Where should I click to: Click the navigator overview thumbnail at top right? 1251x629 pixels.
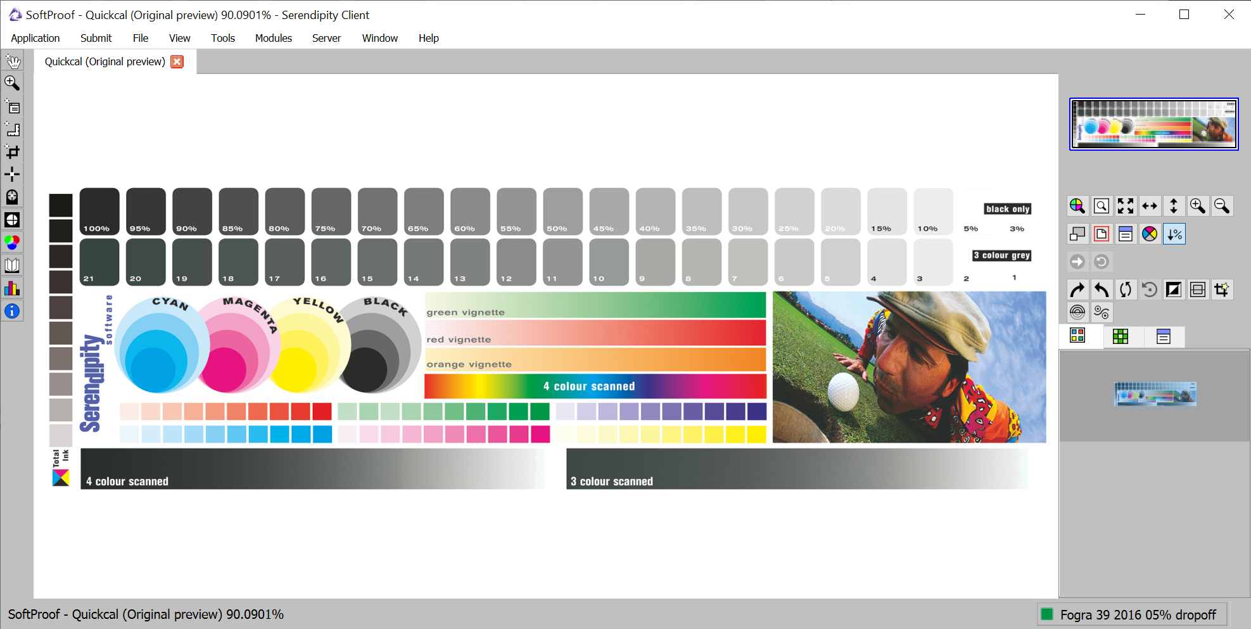tap(1154, 124)
